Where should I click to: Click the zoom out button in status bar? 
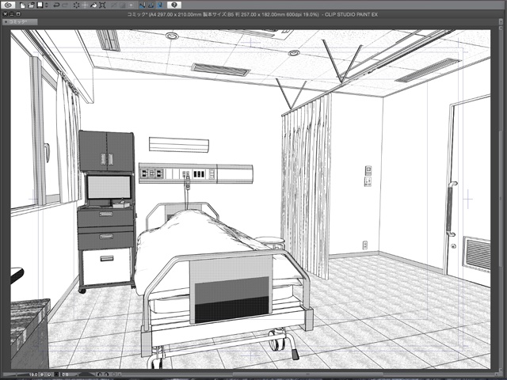pyautogui.click(x=42, y=374)
